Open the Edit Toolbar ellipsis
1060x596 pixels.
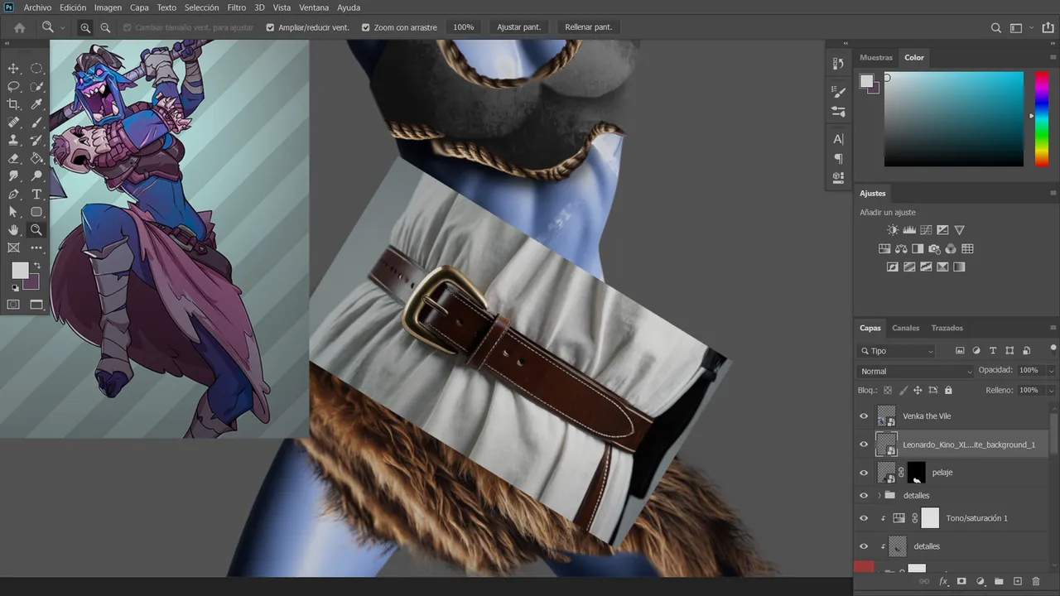pyautogui.click(x=36, y=248)
